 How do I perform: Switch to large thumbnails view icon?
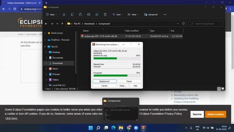pos(223,89)
